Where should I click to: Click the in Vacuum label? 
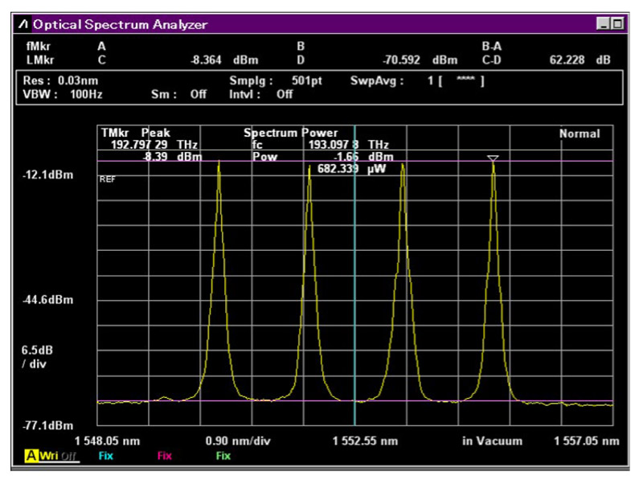pos(493,441)
